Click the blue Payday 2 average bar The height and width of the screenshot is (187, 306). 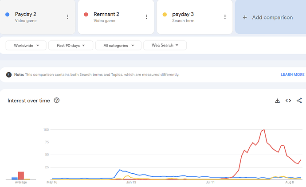click(15, 179)
